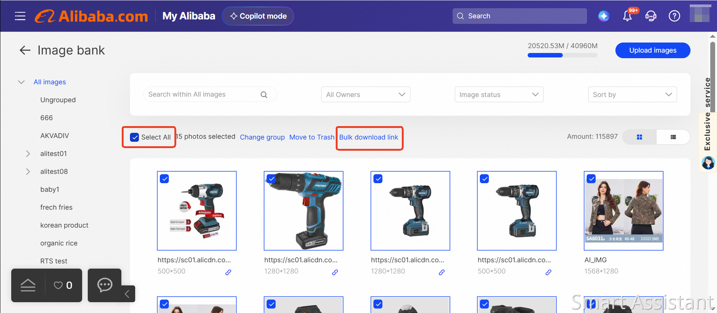Collapse the floating panel arrow
Screen dimensions: 717x313
tap(127, 294)
